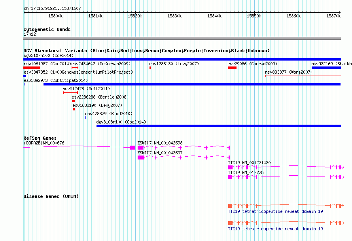The width and height of the screenshot is (352, 241).
Task: Select the esv2434647 red bracket feature
Action: (x=75, y=68)
